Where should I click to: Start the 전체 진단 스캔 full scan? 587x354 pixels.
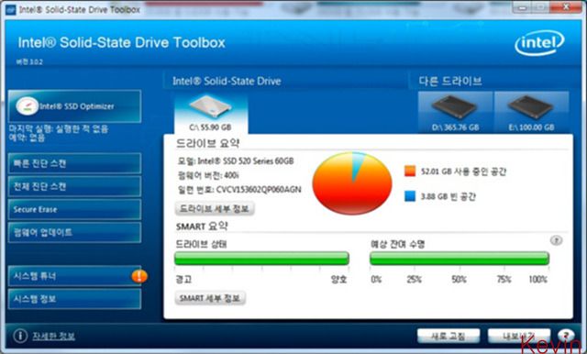(75, 186)
